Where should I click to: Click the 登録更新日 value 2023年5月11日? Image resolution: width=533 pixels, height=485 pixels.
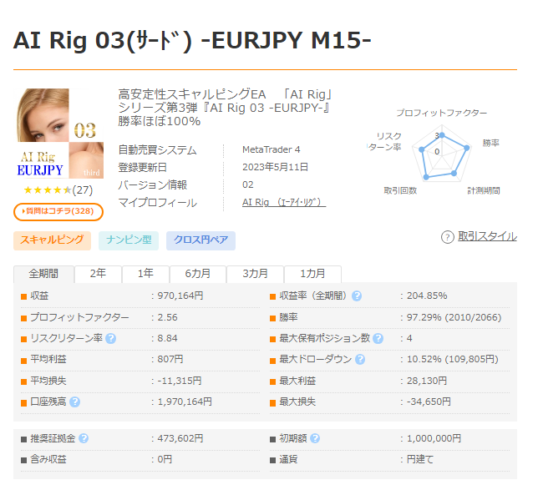(276, 167)
